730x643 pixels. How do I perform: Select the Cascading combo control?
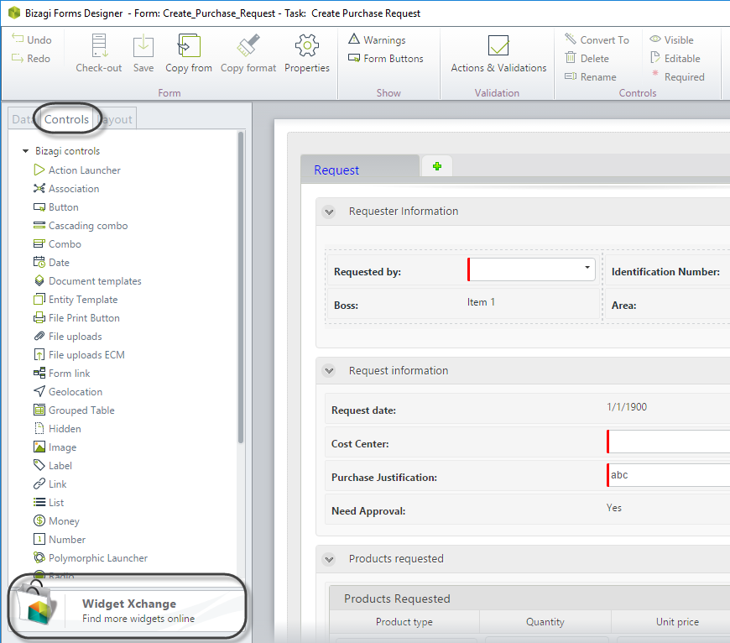(81, 225)
